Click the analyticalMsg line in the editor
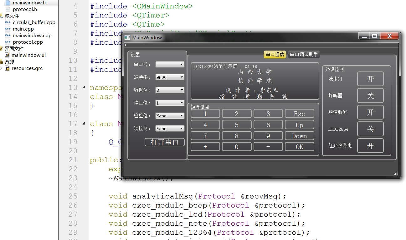Image resolution: width=406 pixels, height=240 pixels. pos(198,196)
